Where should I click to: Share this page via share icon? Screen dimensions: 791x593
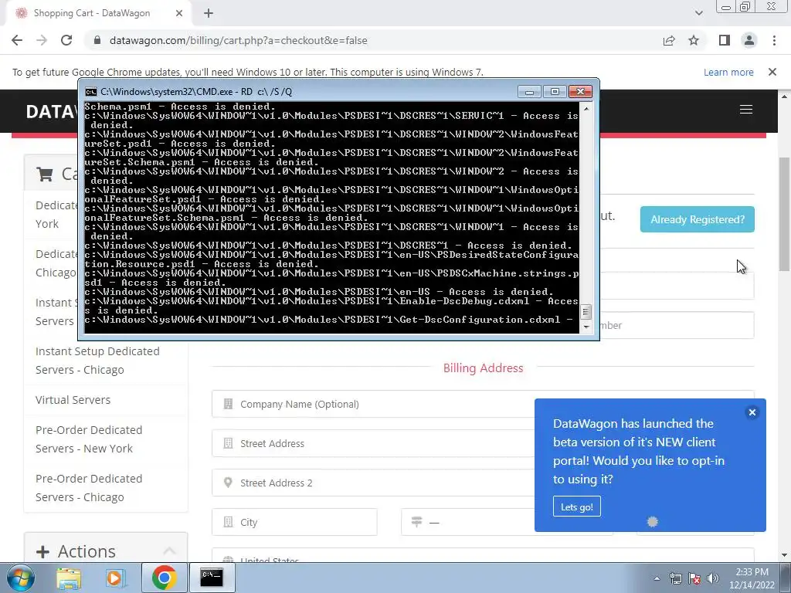[x=669, y=40]
